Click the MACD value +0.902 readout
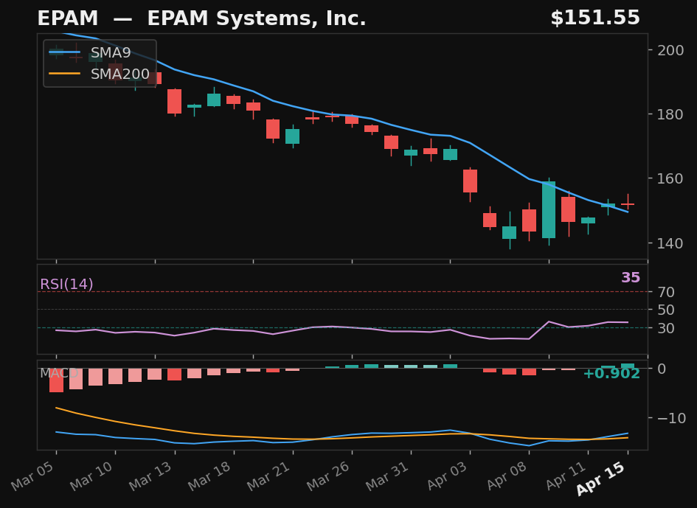The width and height of the screenshot is (697, 508). 611,374
